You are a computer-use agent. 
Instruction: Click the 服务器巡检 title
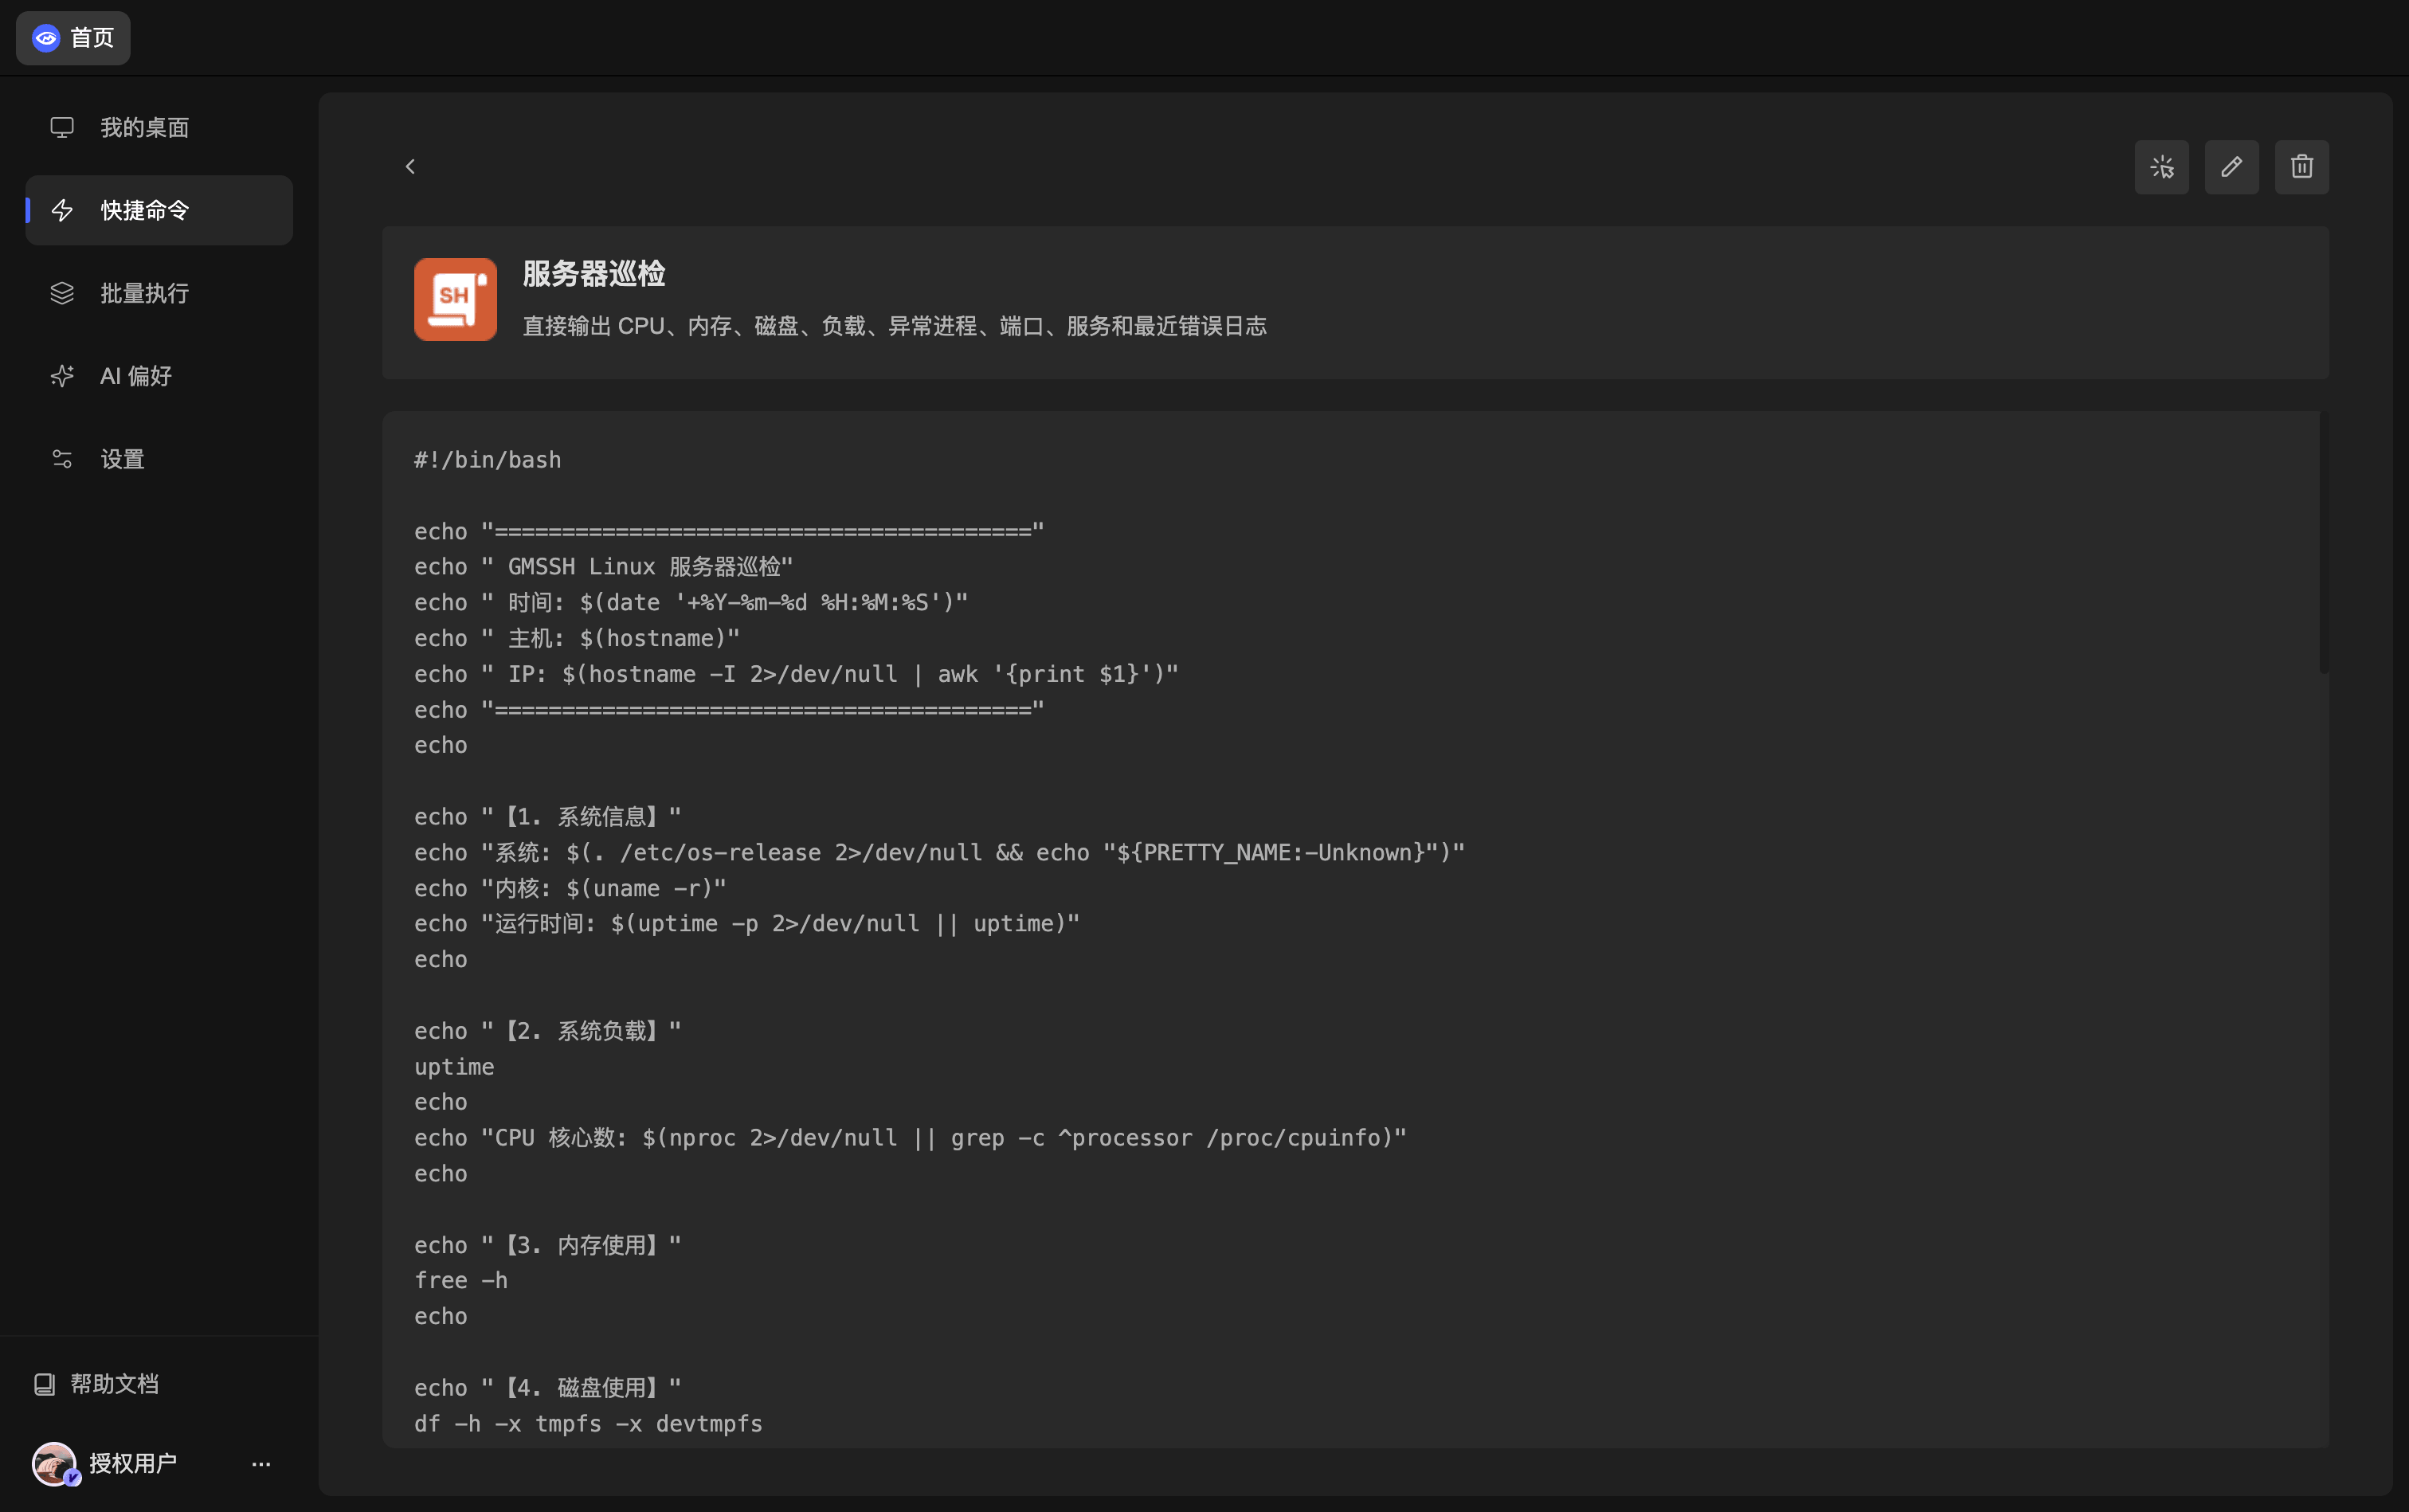(x=594, y=274)
